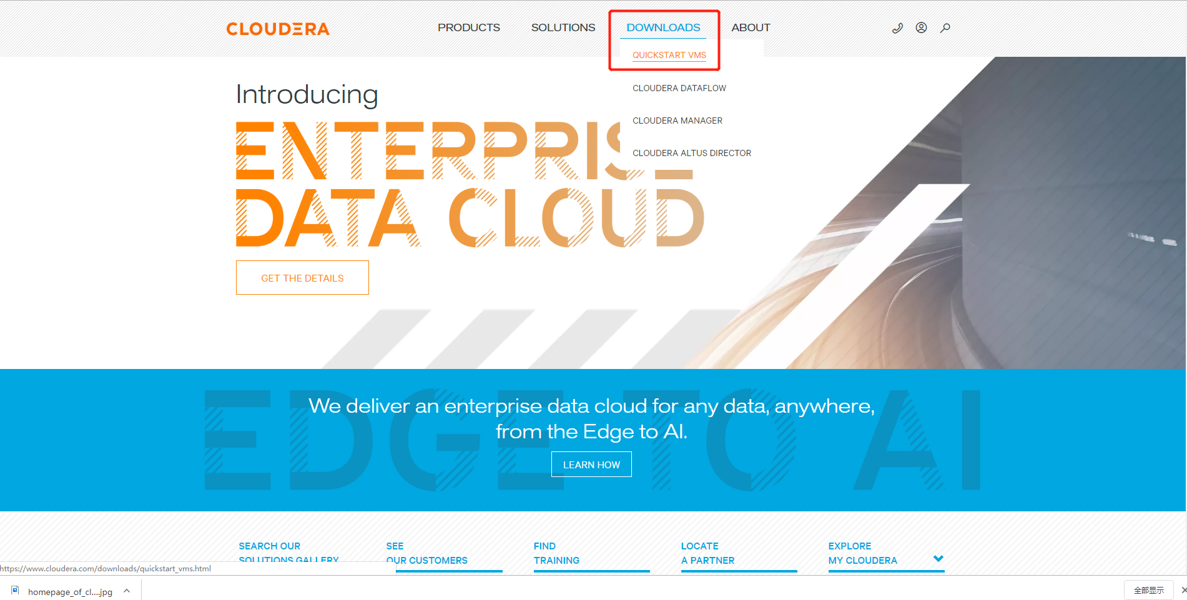Select QUICKSTART VMS from the dropdown
1187x600 pixels.
[x=669, y=55]
